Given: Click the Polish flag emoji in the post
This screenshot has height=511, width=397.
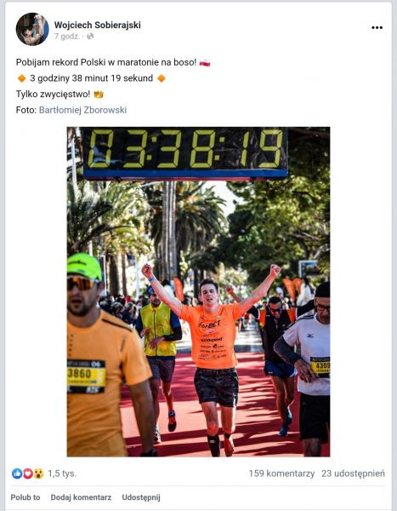Looking at the screenshot, I should (205, 62).
